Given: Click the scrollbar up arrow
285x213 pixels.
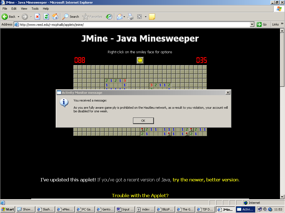Looking at the screenshot, I should point(282,31).
